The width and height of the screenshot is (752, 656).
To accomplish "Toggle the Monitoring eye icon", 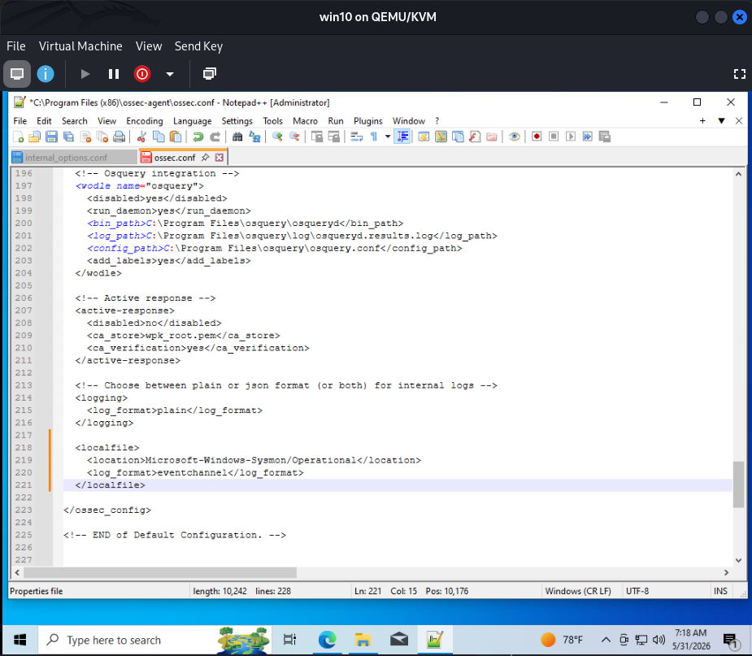I will tap(514, 137).
